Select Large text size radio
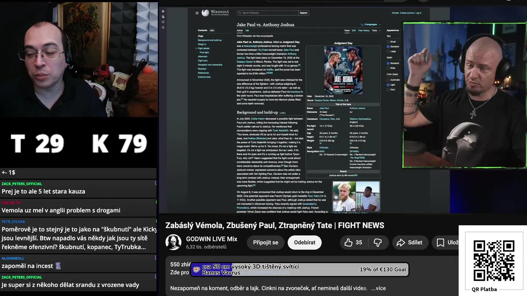Image resolution: width=527 pixels, height=296 pixels. coord(388,51)
